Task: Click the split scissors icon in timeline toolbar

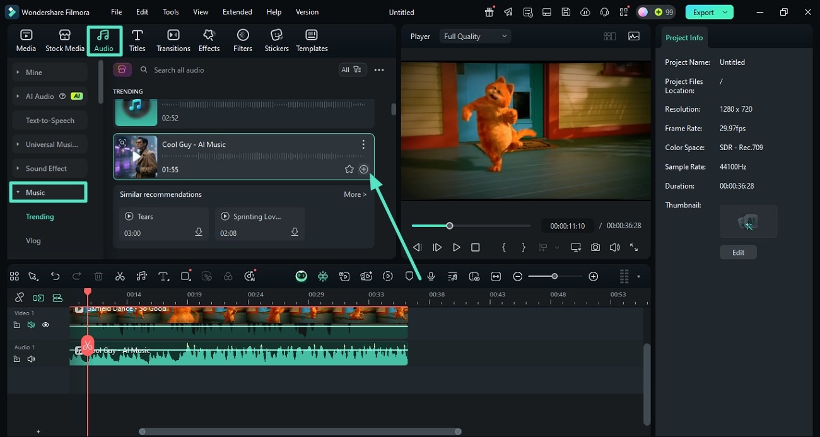Action: pos(120,276)
